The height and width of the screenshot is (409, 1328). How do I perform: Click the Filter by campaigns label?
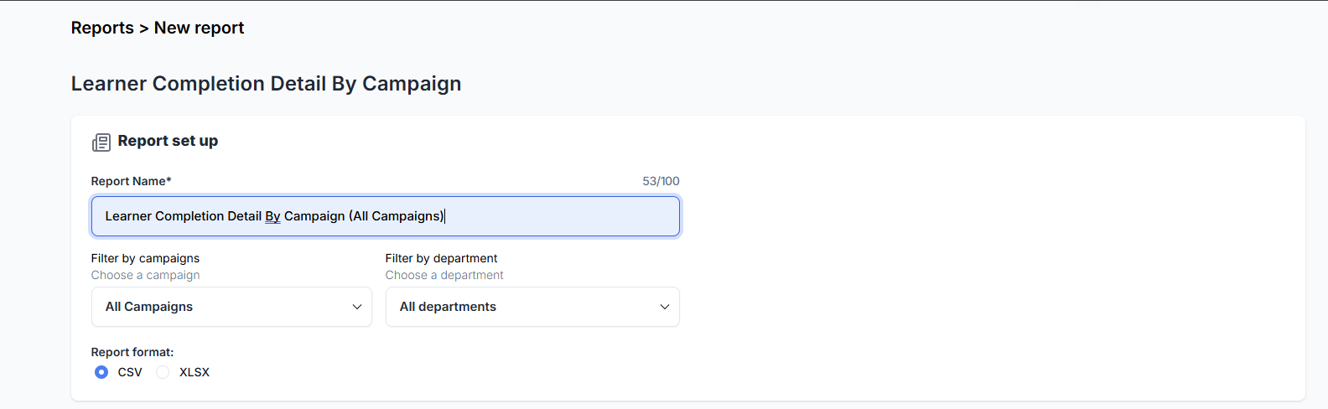click(146, 258)
